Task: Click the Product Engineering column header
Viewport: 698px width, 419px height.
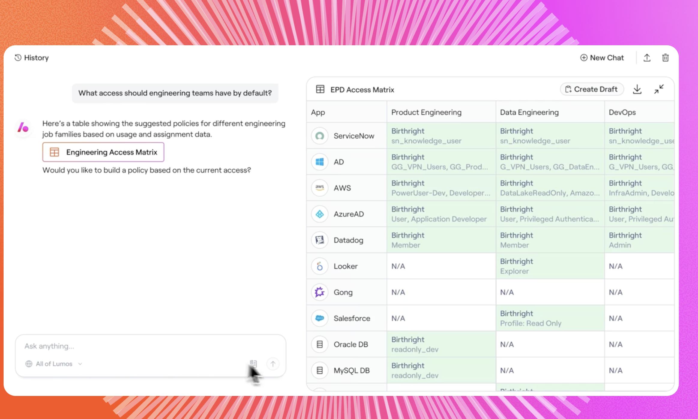Action: pyautogui.click(x=426, y=112)
